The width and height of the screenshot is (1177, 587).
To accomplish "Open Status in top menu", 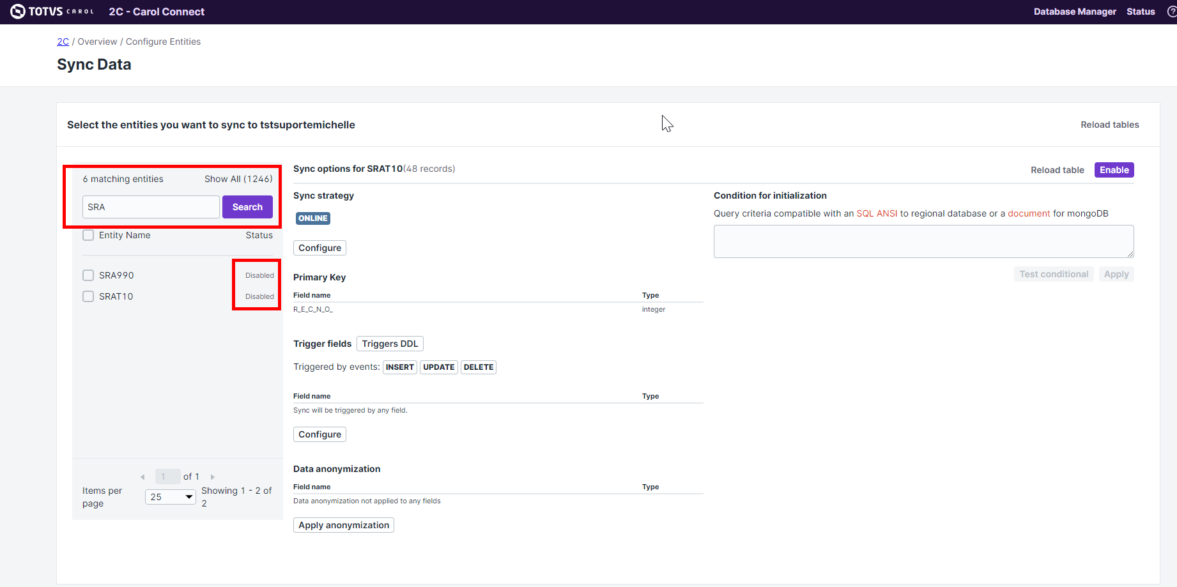I will (1141, 11).
